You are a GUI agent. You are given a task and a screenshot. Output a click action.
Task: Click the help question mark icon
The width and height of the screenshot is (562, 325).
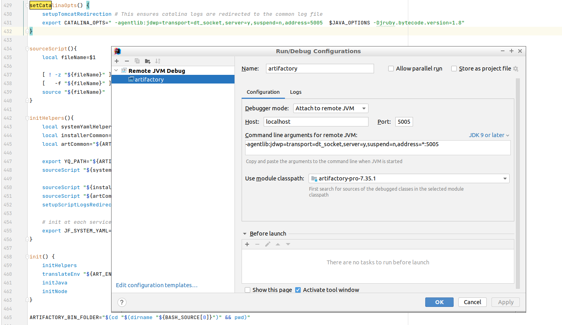tap(122, 302)
